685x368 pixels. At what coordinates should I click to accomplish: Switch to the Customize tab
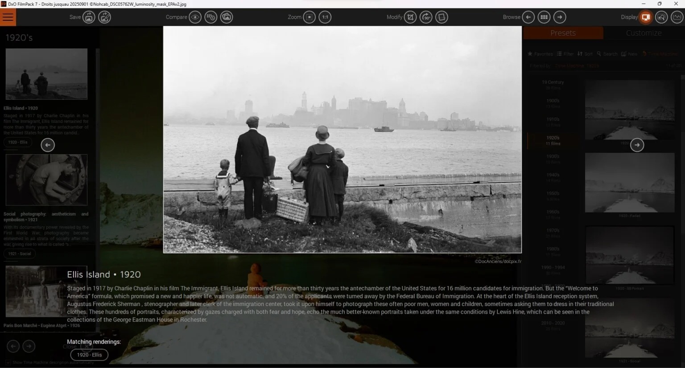[x=644, y=33]
